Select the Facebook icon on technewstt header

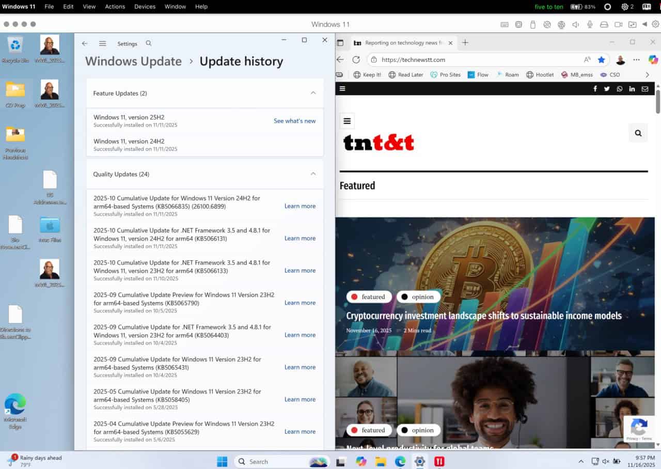[x=595, y=88]
